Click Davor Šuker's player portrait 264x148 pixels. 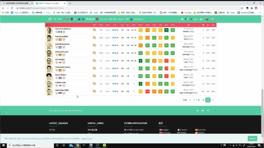tap(49, 76)
